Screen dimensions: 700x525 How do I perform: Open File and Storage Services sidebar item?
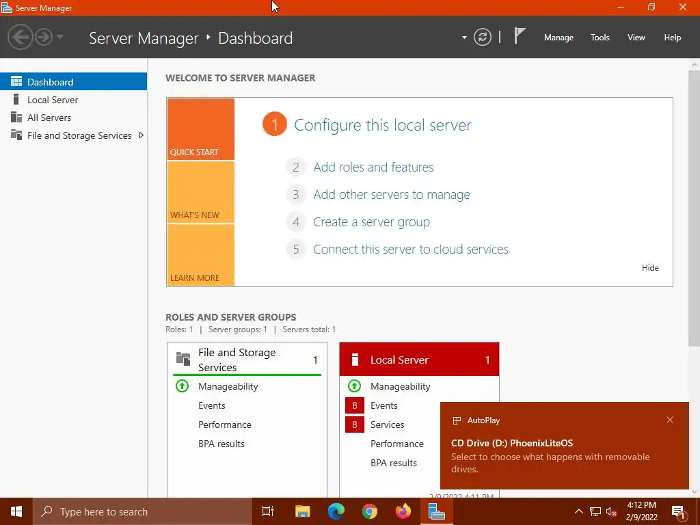73,135
